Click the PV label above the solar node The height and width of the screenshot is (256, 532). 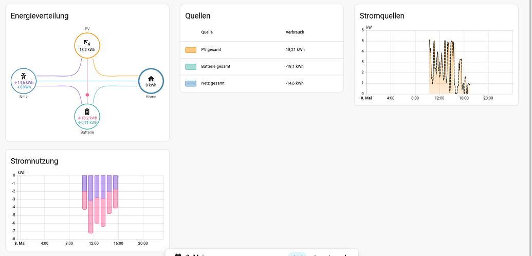point(87,29)
